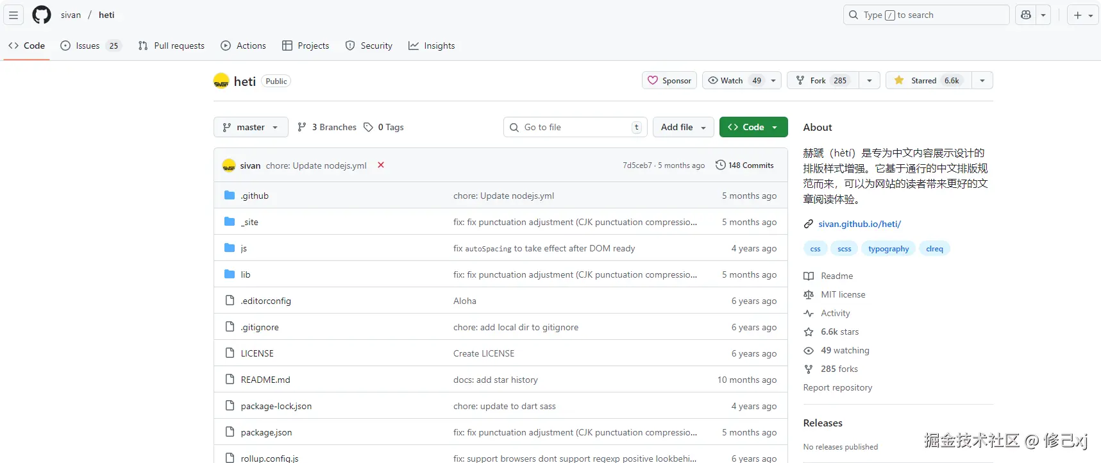Screen dimensions: 1101x463
Task: Open the sivan.github.io/heti/ link
Action: pyautogui.click(x=859, y=224)
